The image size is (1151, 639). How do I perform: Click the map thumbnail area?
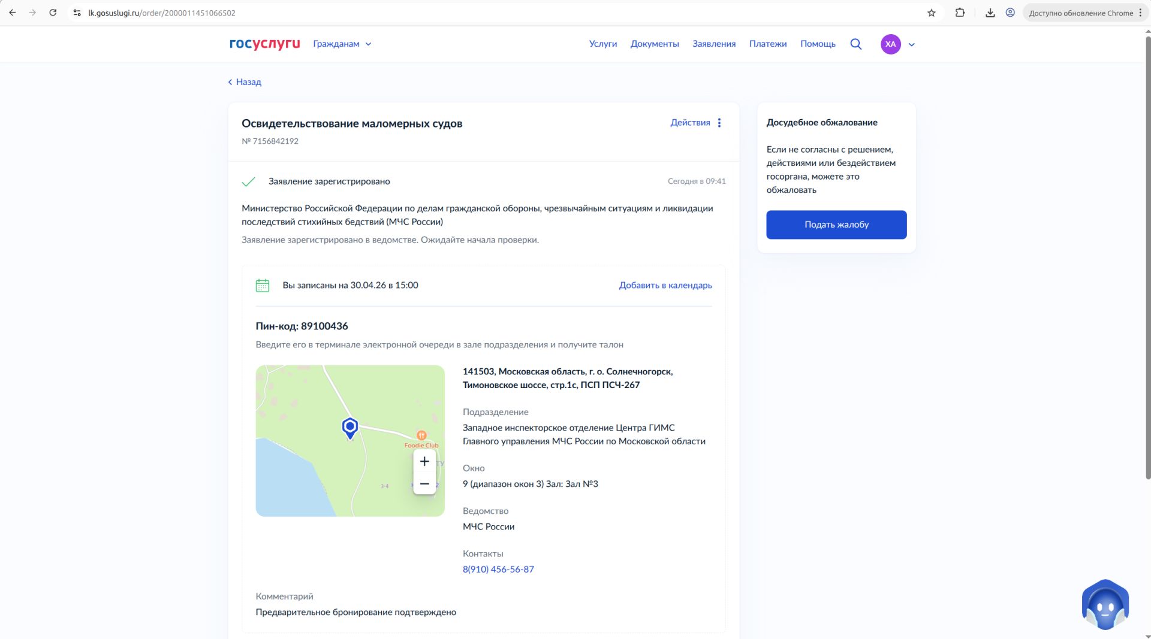click(x=350, y=441)
